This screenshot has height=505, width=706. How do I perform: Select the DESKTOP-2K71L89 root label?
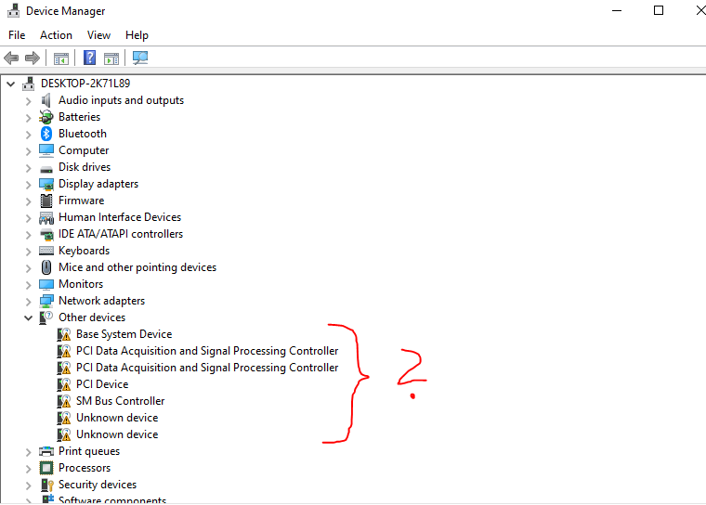[x=85, y=84]
